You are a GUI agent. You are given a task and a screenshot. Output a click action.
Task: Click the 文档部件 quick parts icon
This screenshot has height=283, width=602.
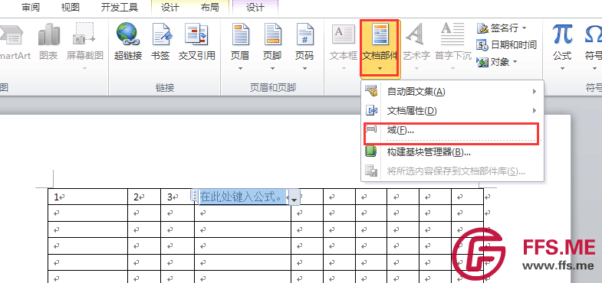[380, 34]
